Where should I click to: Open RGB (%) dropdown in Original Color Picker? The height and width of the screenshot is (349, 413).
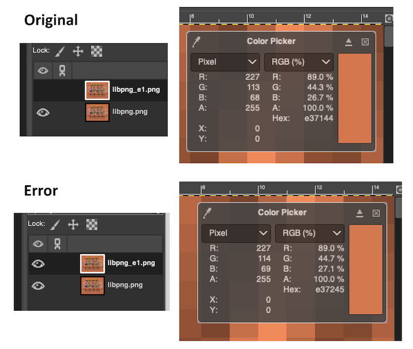(x=298, y=62)
